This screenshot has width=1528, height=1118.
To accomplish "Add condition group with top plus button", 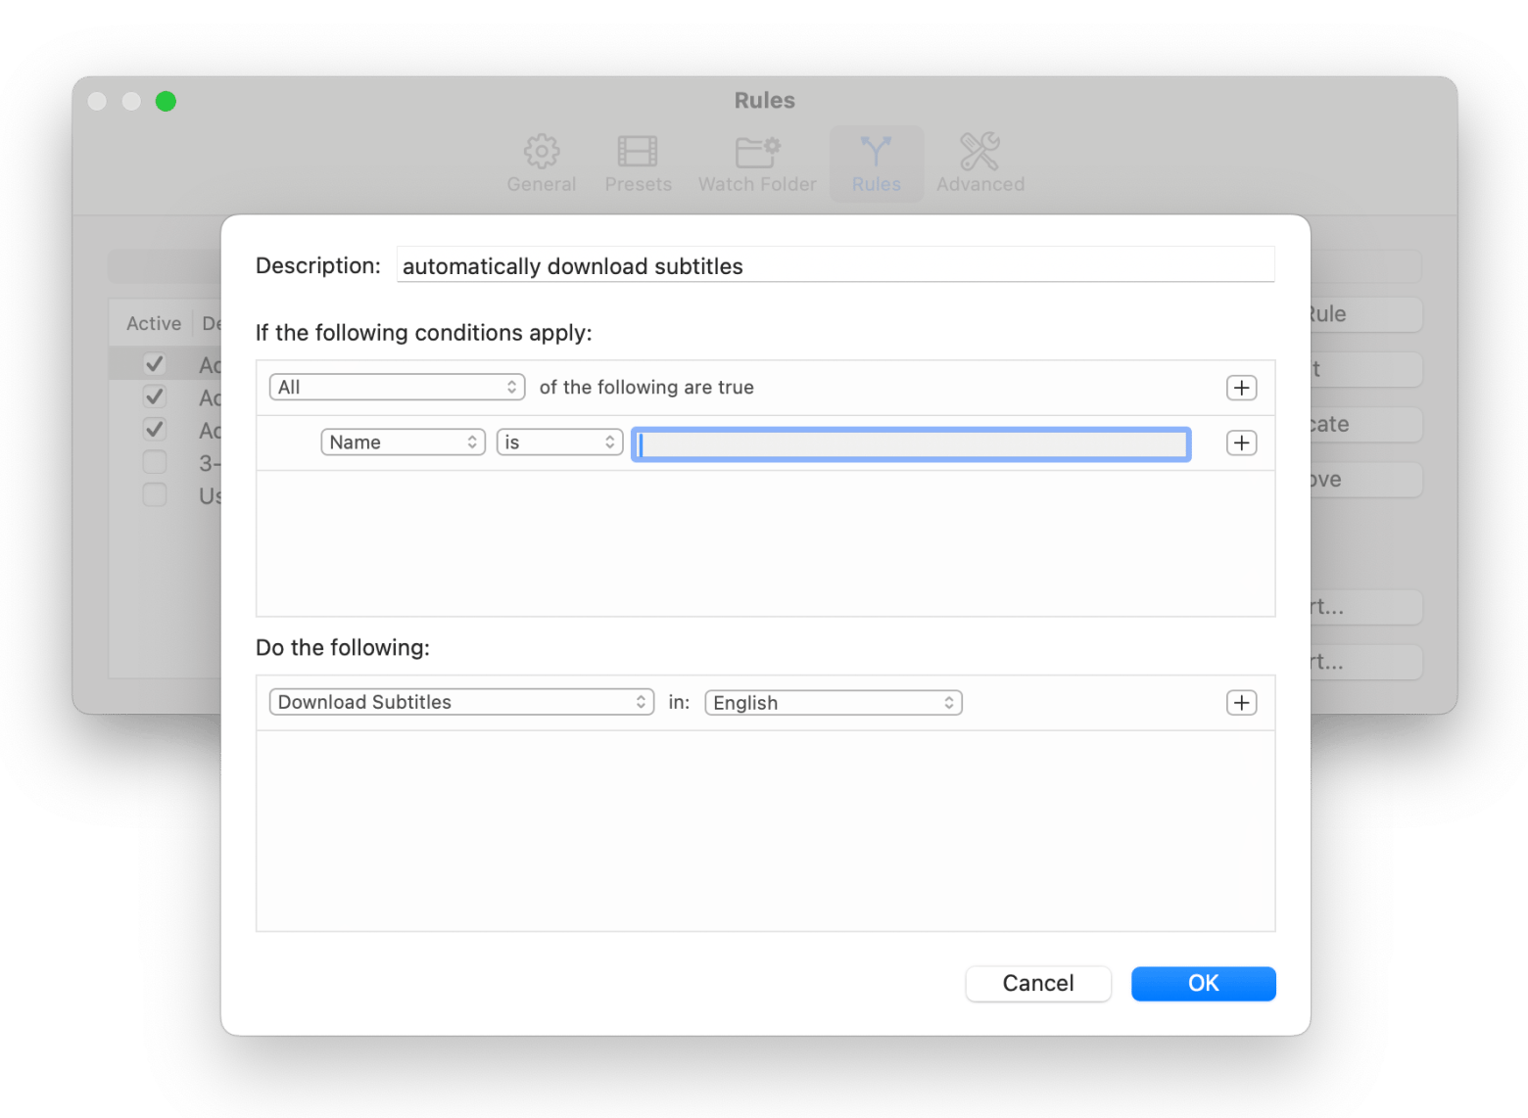I will point(1241,388).
